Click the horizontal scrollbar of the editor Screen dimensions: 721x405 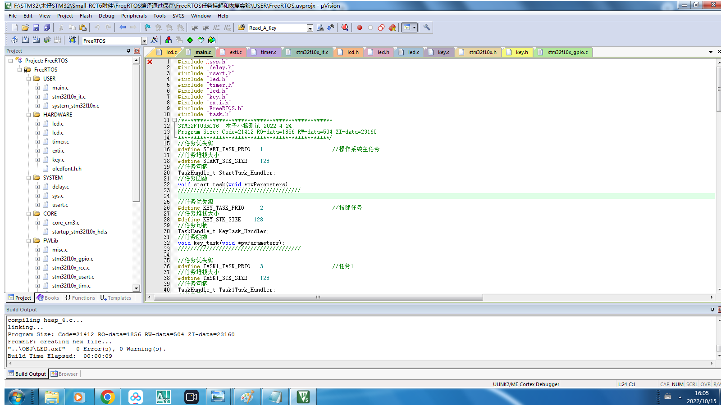[x=318, y=297]
